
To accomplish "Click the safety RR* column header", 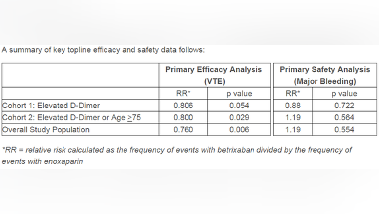I will (x=293, y=93).
